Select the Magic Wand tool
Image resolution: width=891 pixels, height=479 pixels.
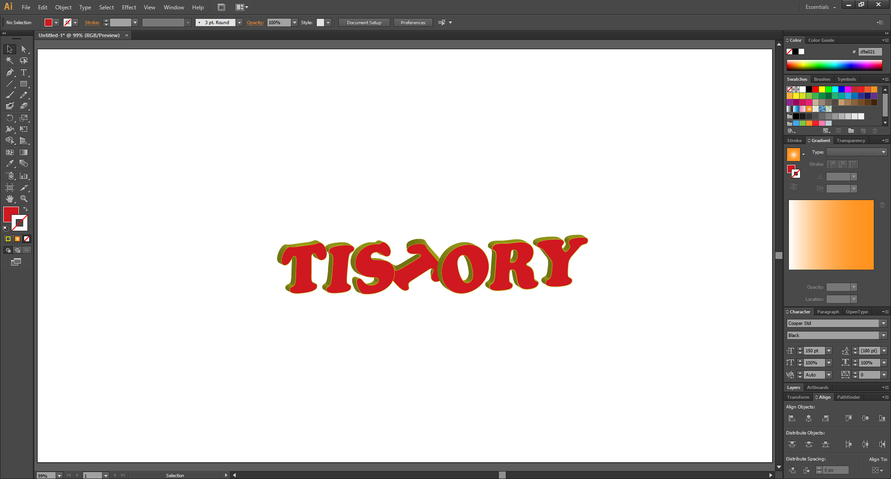(10, 61)
